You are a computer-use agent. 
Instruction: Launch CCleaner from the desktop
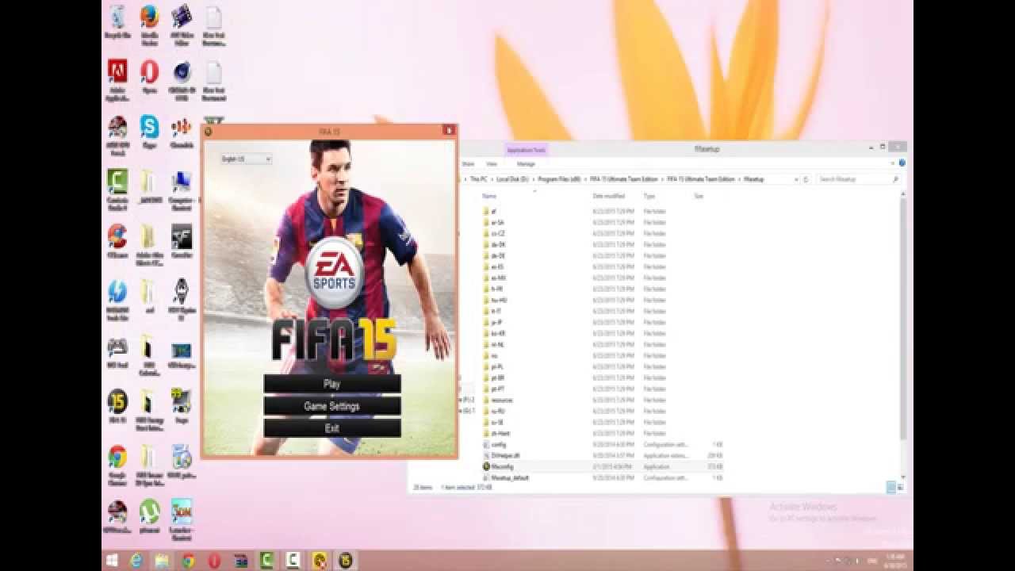pyautogui.click(x=117, y=242)
